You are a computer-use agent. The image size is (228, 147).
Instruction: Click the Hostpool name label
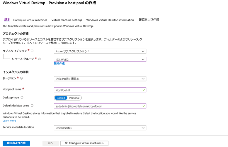(12, 89)
